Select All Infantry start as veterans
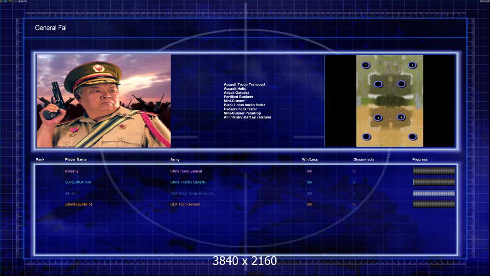The width and height of the screenshot is (490, 276). tap(247, 117)
